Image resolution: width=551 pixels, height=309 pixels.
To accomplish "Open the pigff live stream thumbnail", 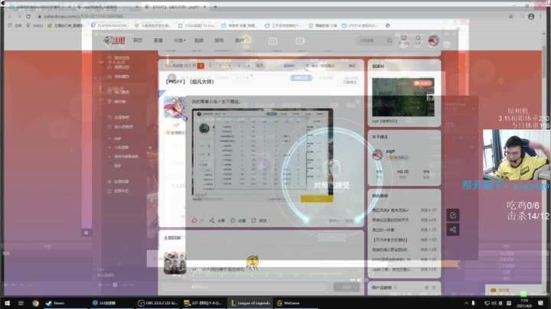I will 403,97.
